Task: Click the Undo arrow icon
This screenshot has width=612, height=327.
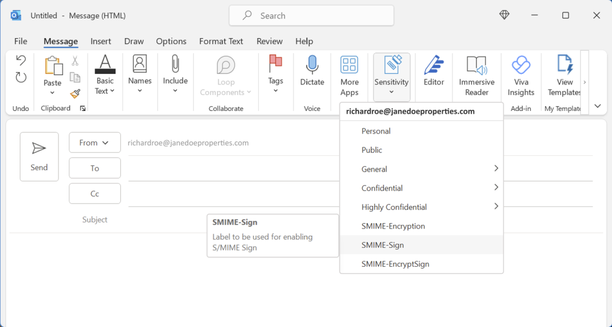Action: point(21,60)
